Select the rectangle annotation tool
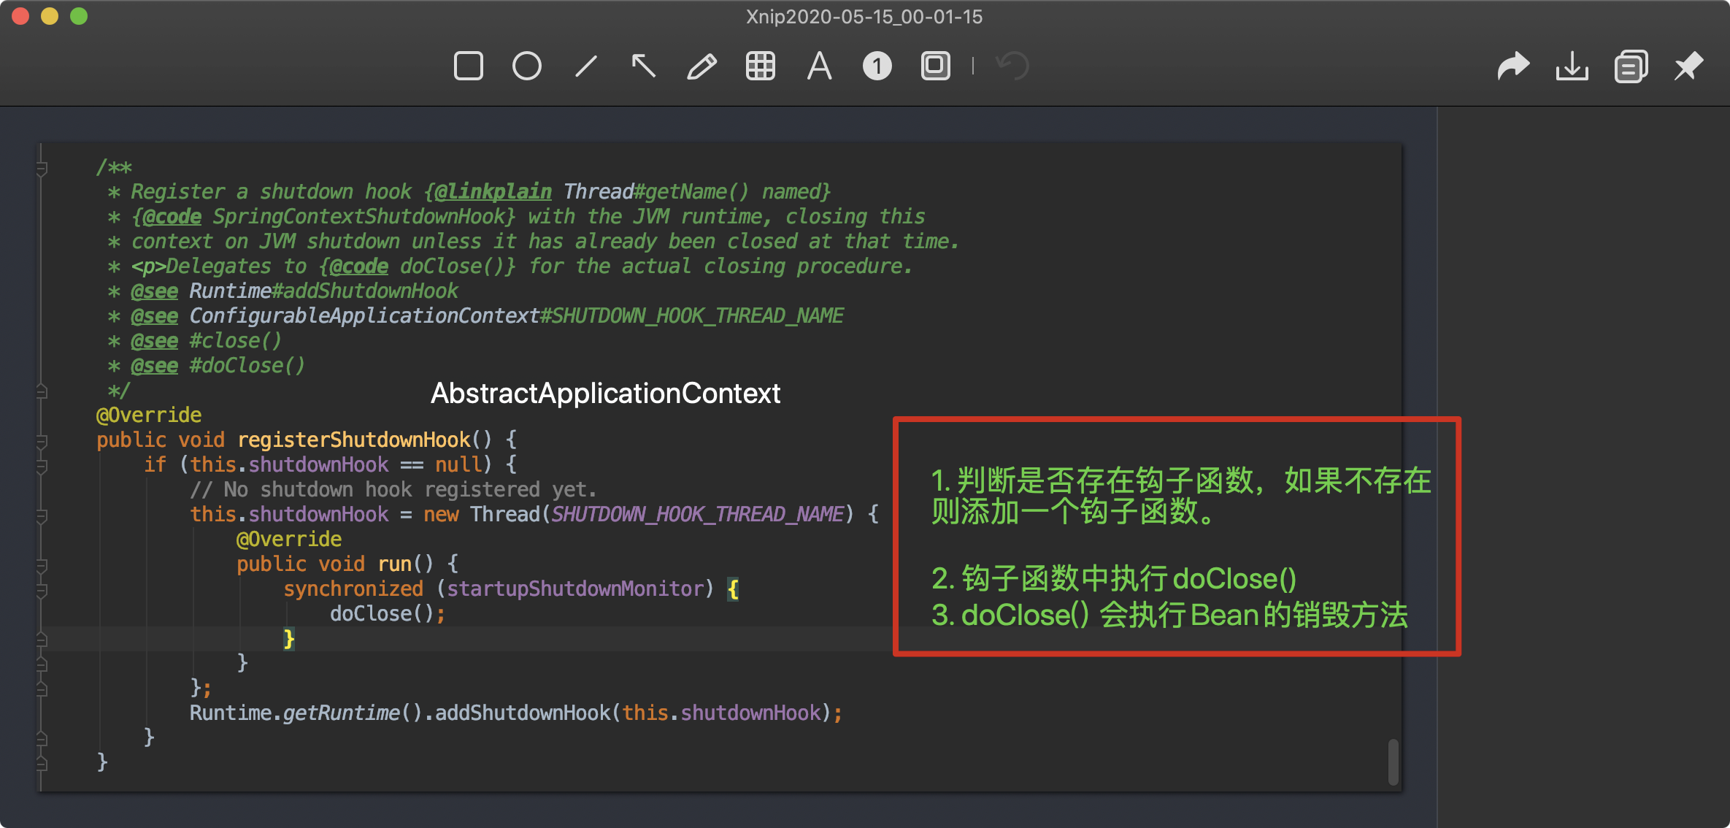The width and height of the screenshot is (1730, 828). pyautogui.click(x=469, y=66)
